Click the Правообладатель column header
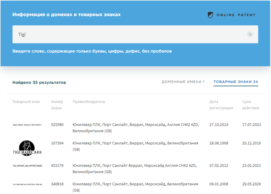Viewport: 271px width, 194px height. (89, 102)
